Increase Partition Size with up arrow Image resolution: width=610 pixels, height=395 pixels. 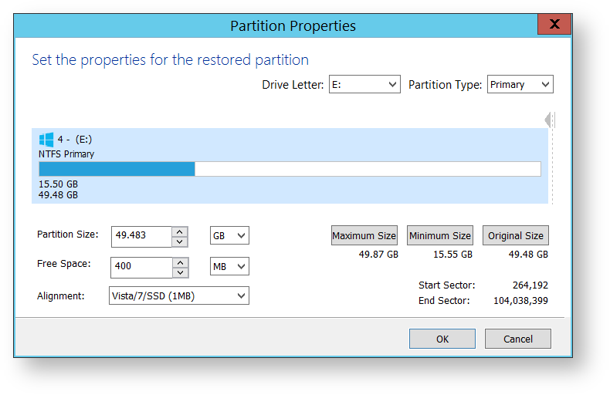pyautogui.click(x=180, y=231)
